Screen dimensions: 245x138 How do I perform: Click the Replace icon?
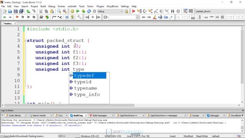click(65, 11)
